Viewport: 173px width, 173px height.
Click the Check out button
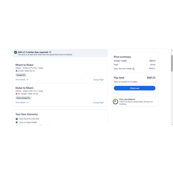(135, 88)
